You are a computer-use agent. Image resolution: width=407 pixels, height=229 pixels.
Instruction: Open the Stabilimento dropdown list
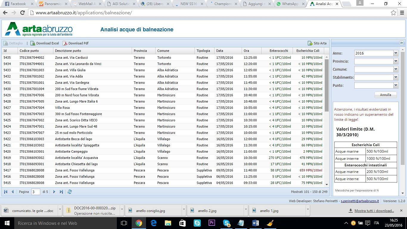[396, 77]
